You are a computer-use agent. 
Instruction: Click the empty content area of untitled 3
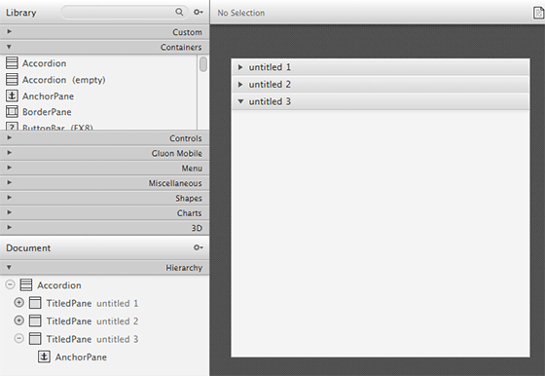381,234
